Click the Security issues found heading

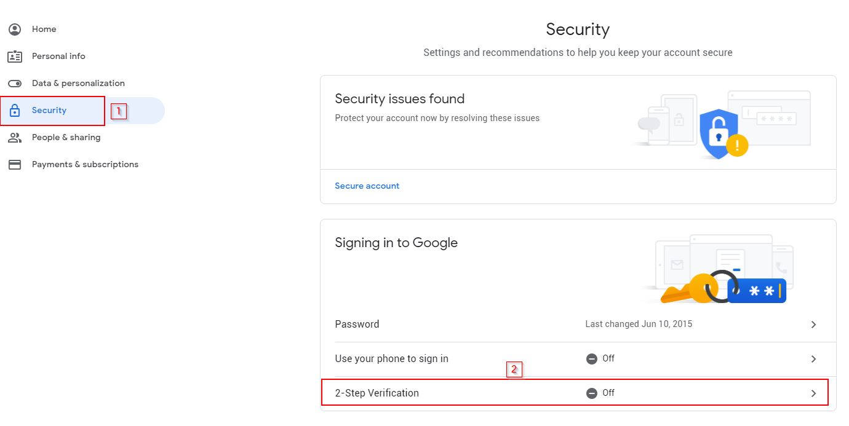(399, 98)
